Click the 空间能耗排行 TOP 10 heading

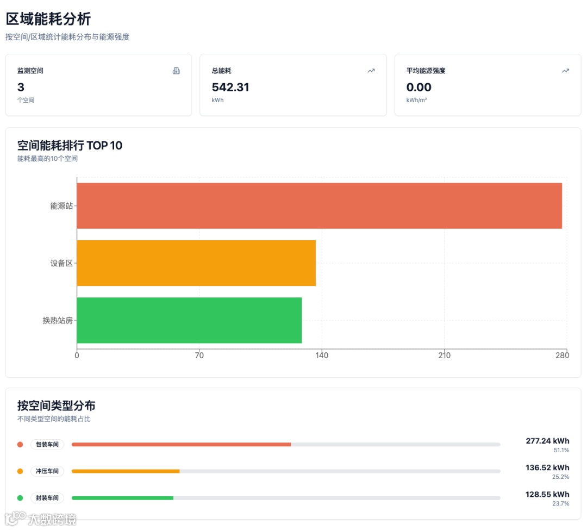pos(70,145)
